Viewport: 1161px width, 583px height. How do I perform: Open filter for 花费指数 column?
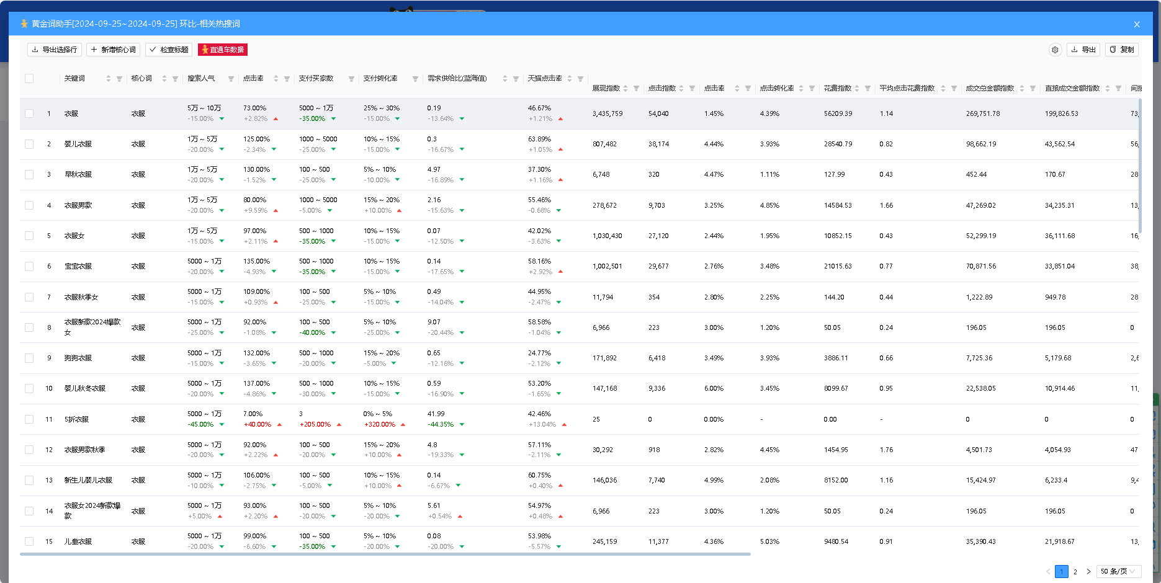click(867, 89)
